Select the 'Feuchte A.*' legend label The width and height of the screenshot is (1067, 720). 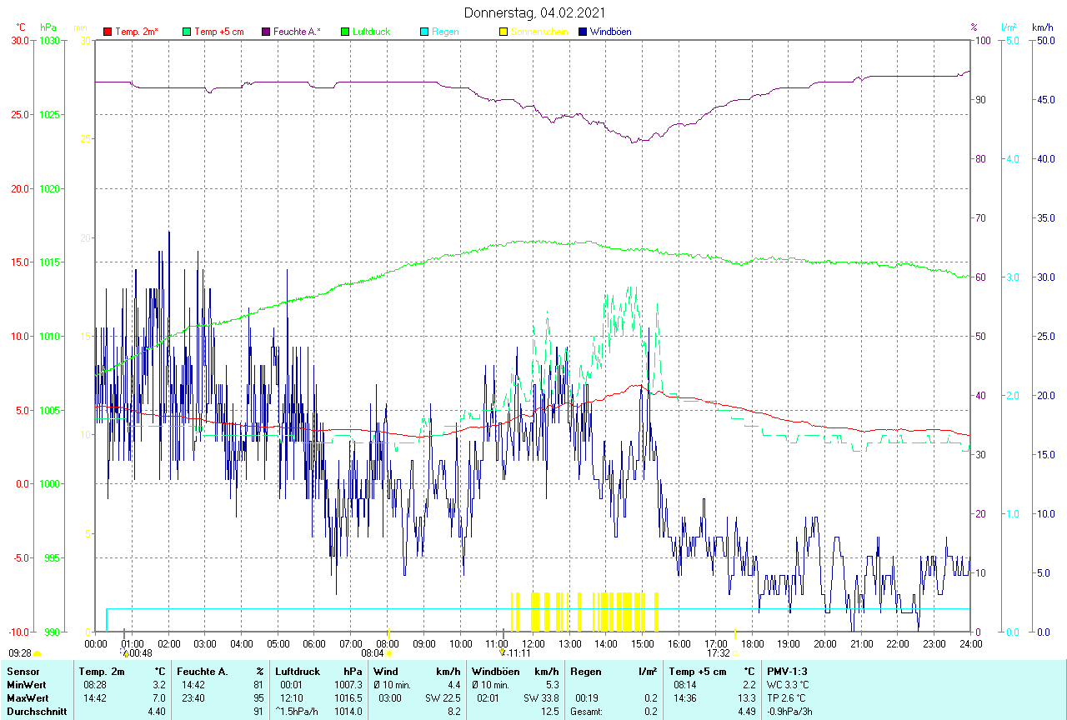click(297, 32)
